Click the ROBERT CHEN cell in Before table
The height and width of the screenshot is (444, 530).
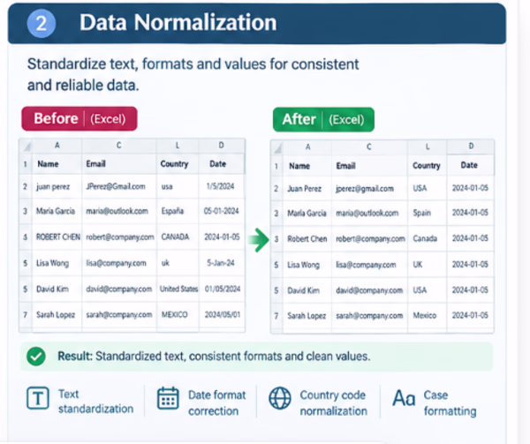[x=57, y=237]
